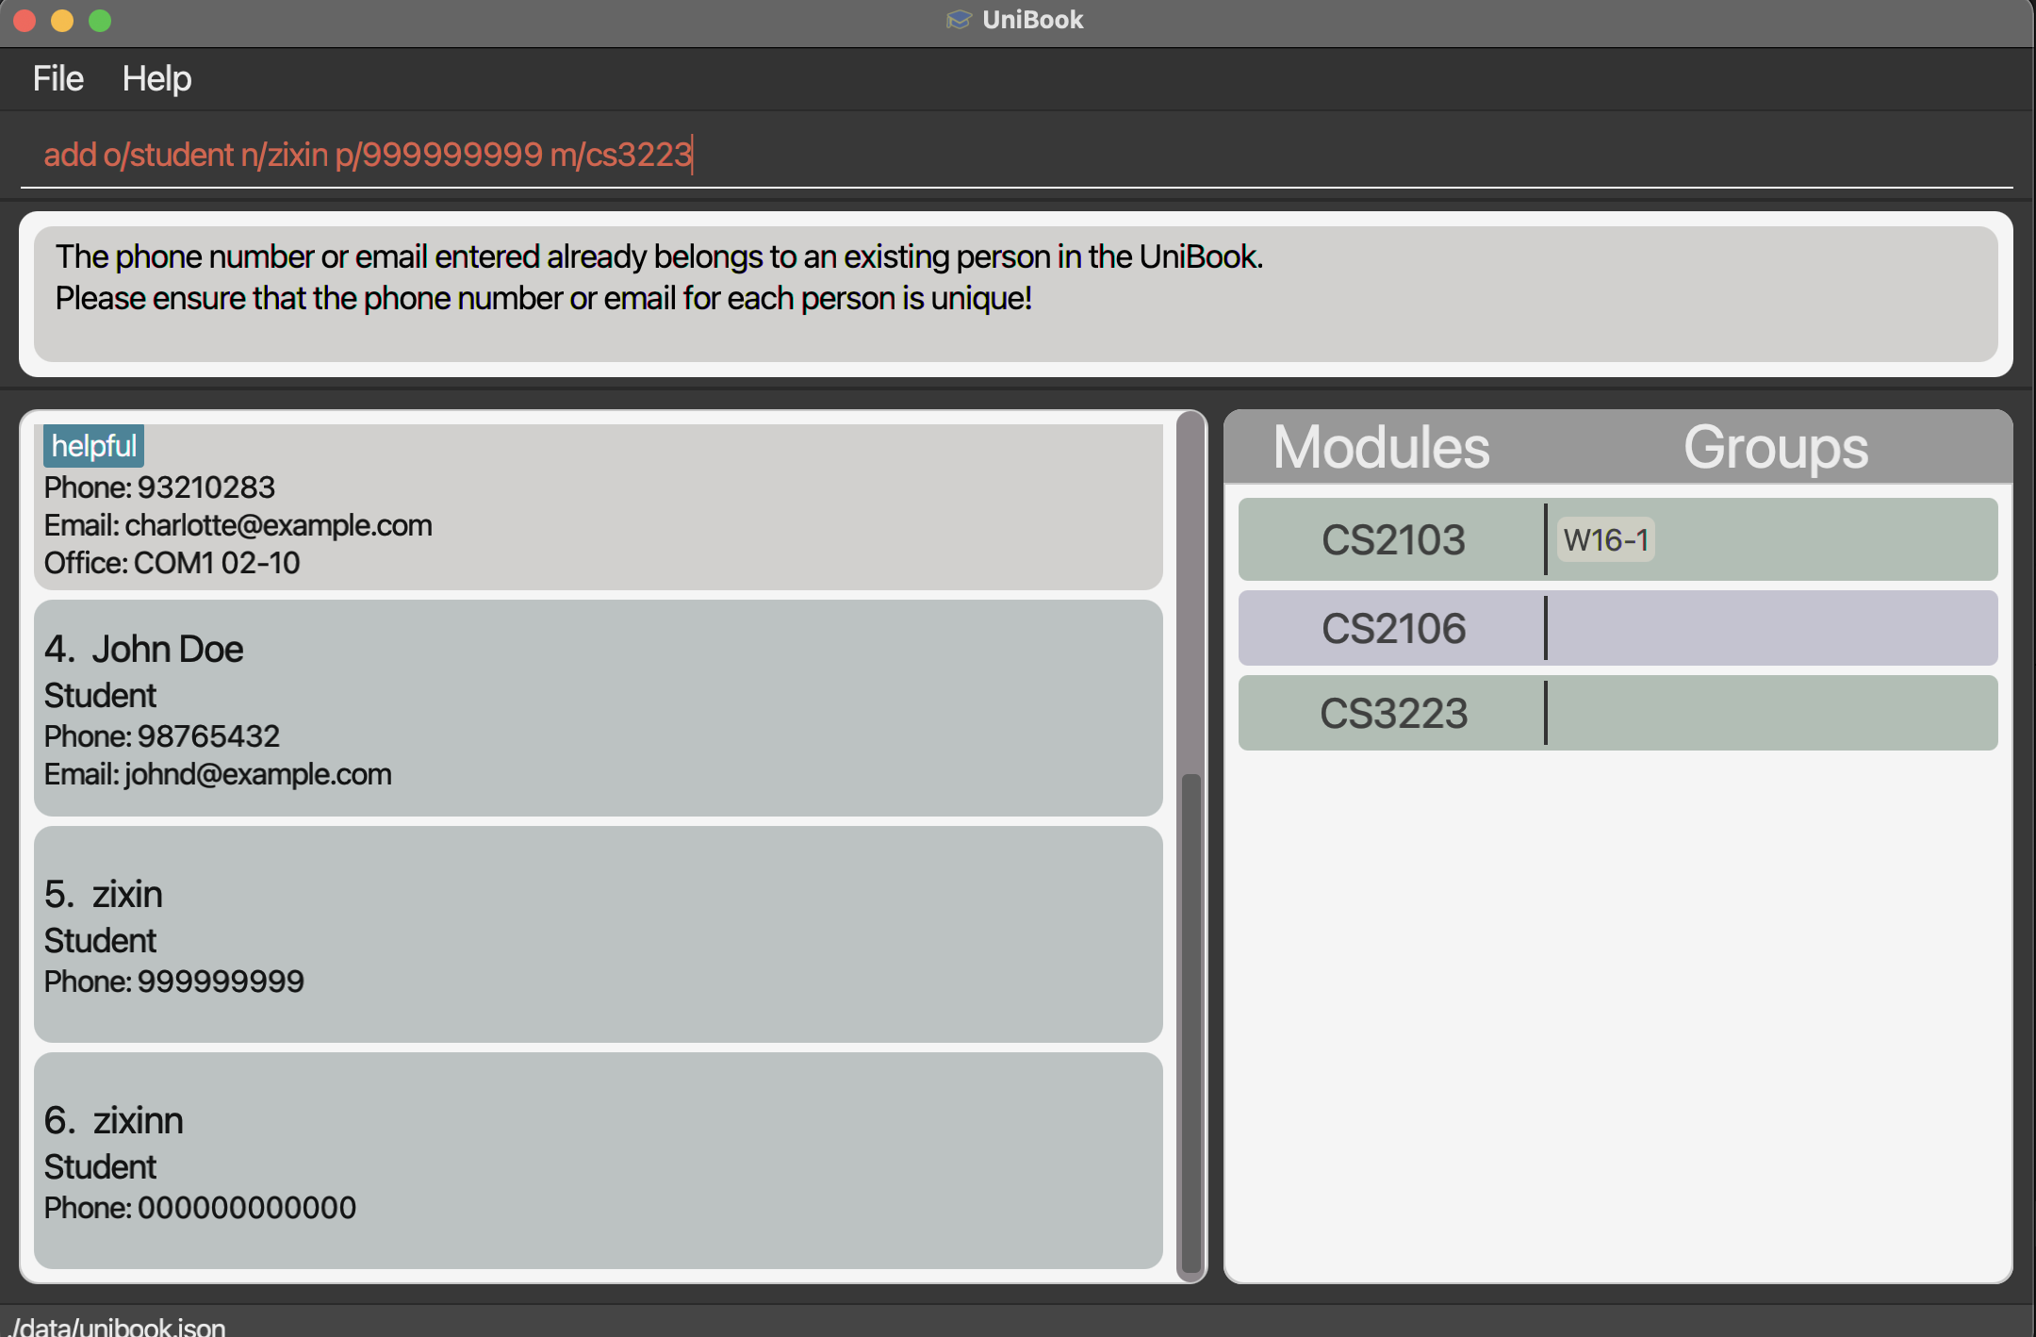Select the zixinn student card

[598, 1161]
